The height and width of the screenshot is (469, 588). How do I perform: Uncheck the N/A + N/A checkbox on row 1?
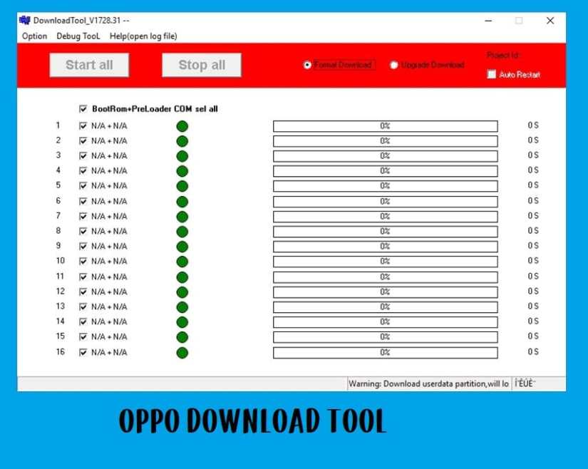[x=83, y=126]
